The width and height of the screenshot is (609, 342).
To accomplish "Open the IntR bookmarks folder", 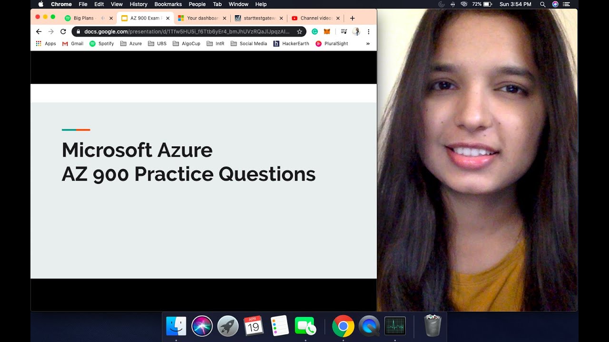I will (216, 44).
